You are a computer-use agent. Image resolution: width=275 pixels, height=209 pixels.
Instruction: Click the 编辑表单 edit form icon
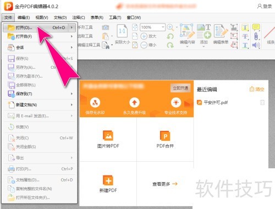coord(221,31)
